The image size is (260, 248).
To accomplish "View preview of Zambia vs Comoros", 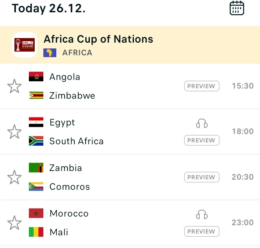I will tap(201, 177).
